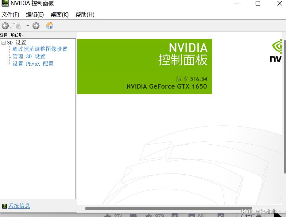Open 通过预览调整图像设置 task

coord(40,49)
